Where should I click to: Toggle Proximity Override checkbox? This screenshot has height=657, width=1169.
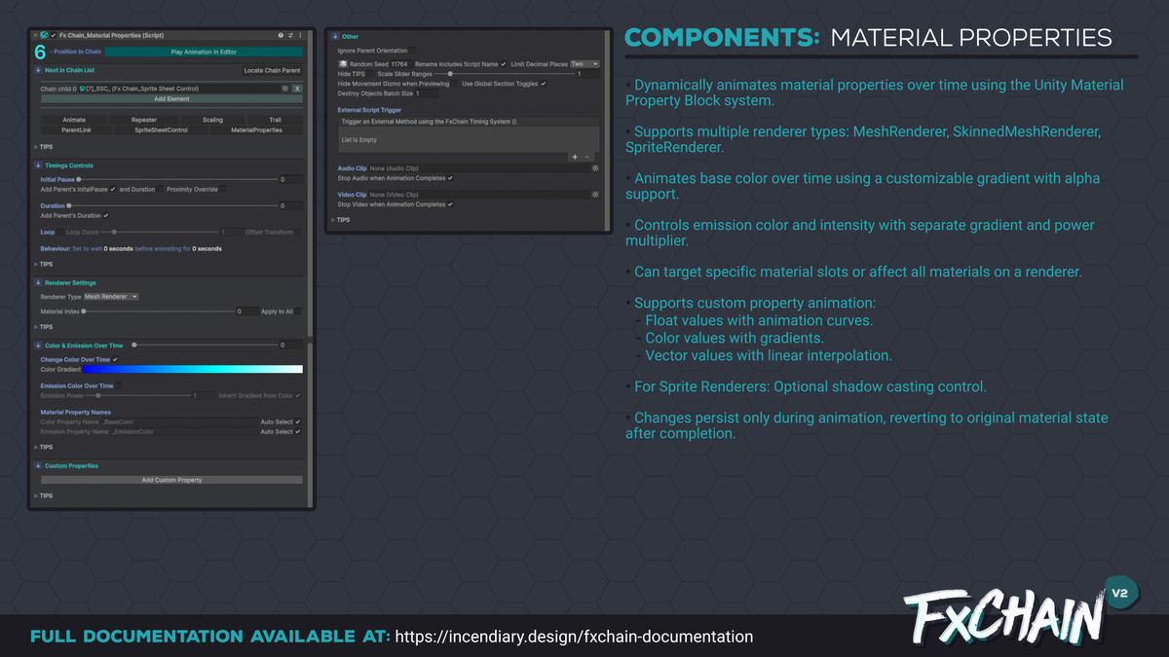(222, 189)
